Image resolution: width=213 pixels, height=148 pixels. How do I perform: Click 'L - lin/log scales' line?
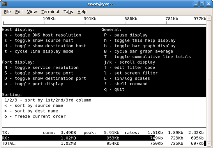tap(127, 78)
